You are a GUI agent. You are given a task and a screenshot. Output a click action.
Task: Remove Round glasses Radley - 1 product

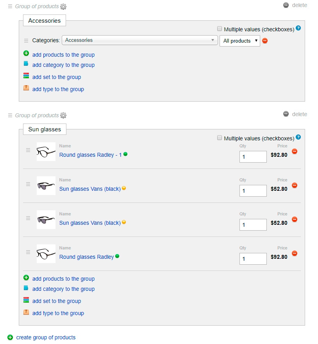point(295,151)
